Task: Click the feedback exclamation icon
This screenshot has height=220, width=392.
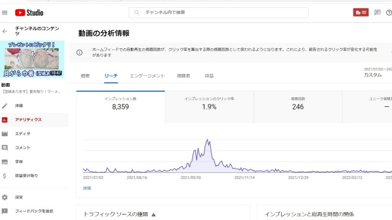Action: [x=4, y=211]
